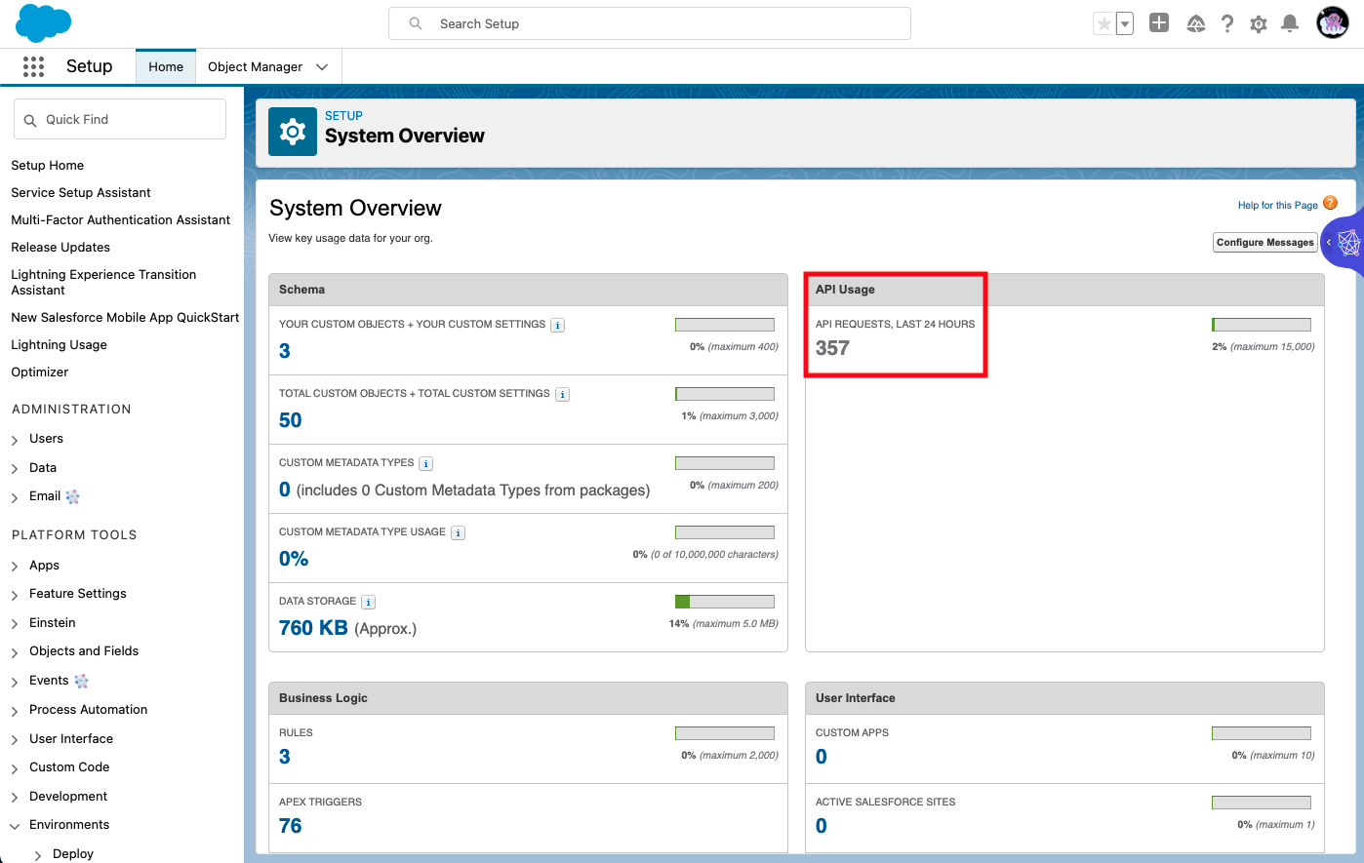Open the App Launcher grid icon

tap(33, 66)
